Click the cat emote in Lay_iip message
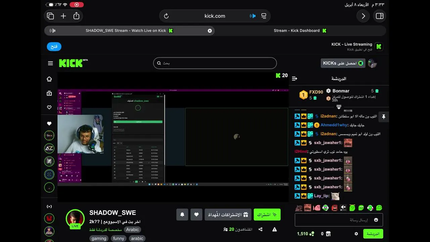The height and width of the screenshot is (242, 430). 335,196
